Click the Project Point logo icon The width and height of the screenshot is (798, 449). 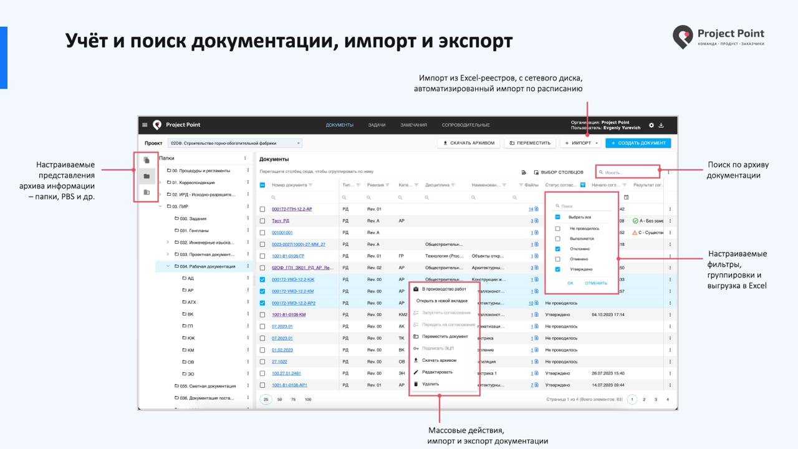157,125
